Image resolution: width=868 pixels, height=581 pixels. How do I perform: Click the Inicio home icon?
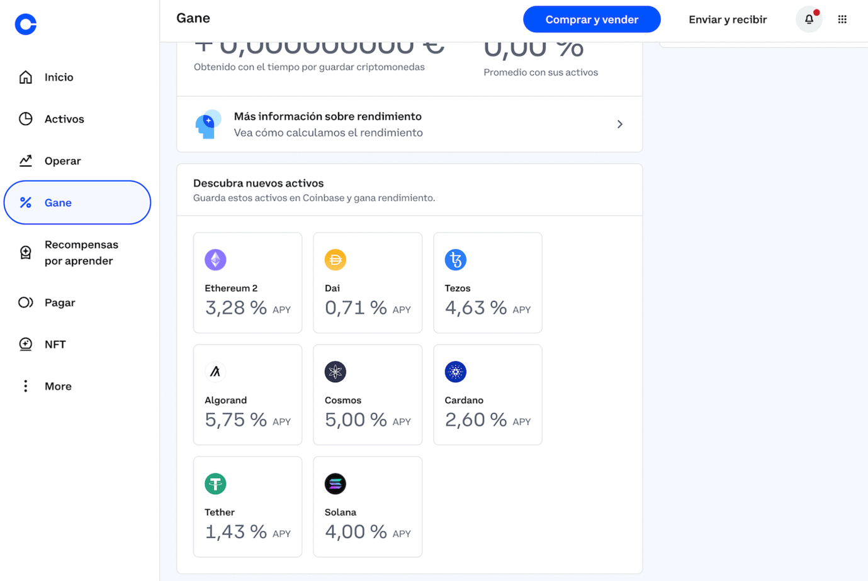click(x=26, y=77)
